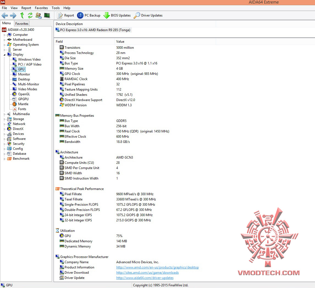Select the Bandwidth row
Viewport: 315px width, 288px height.
pyautogui.click(x=95, y=142)
